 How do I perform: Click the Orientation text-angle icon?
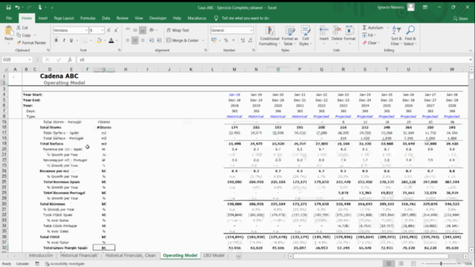point(152,30)
